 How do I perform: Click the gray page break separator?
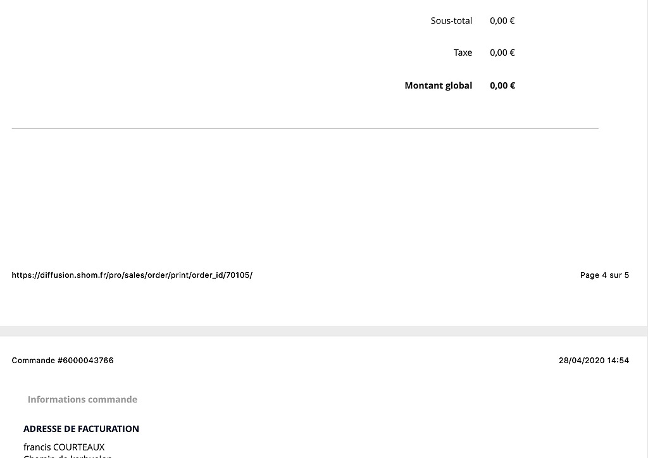tap(323, 331)
